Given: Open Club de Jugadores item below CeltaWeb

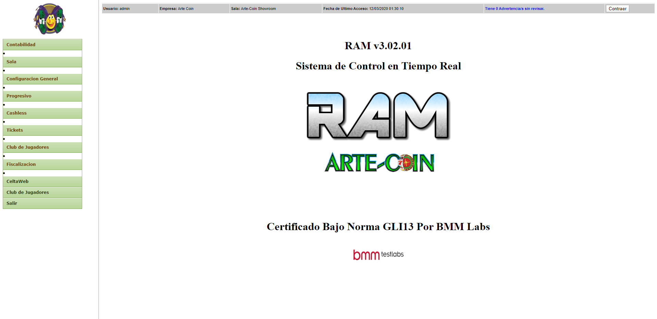Looking at the screenshot, I should (42, 192).
